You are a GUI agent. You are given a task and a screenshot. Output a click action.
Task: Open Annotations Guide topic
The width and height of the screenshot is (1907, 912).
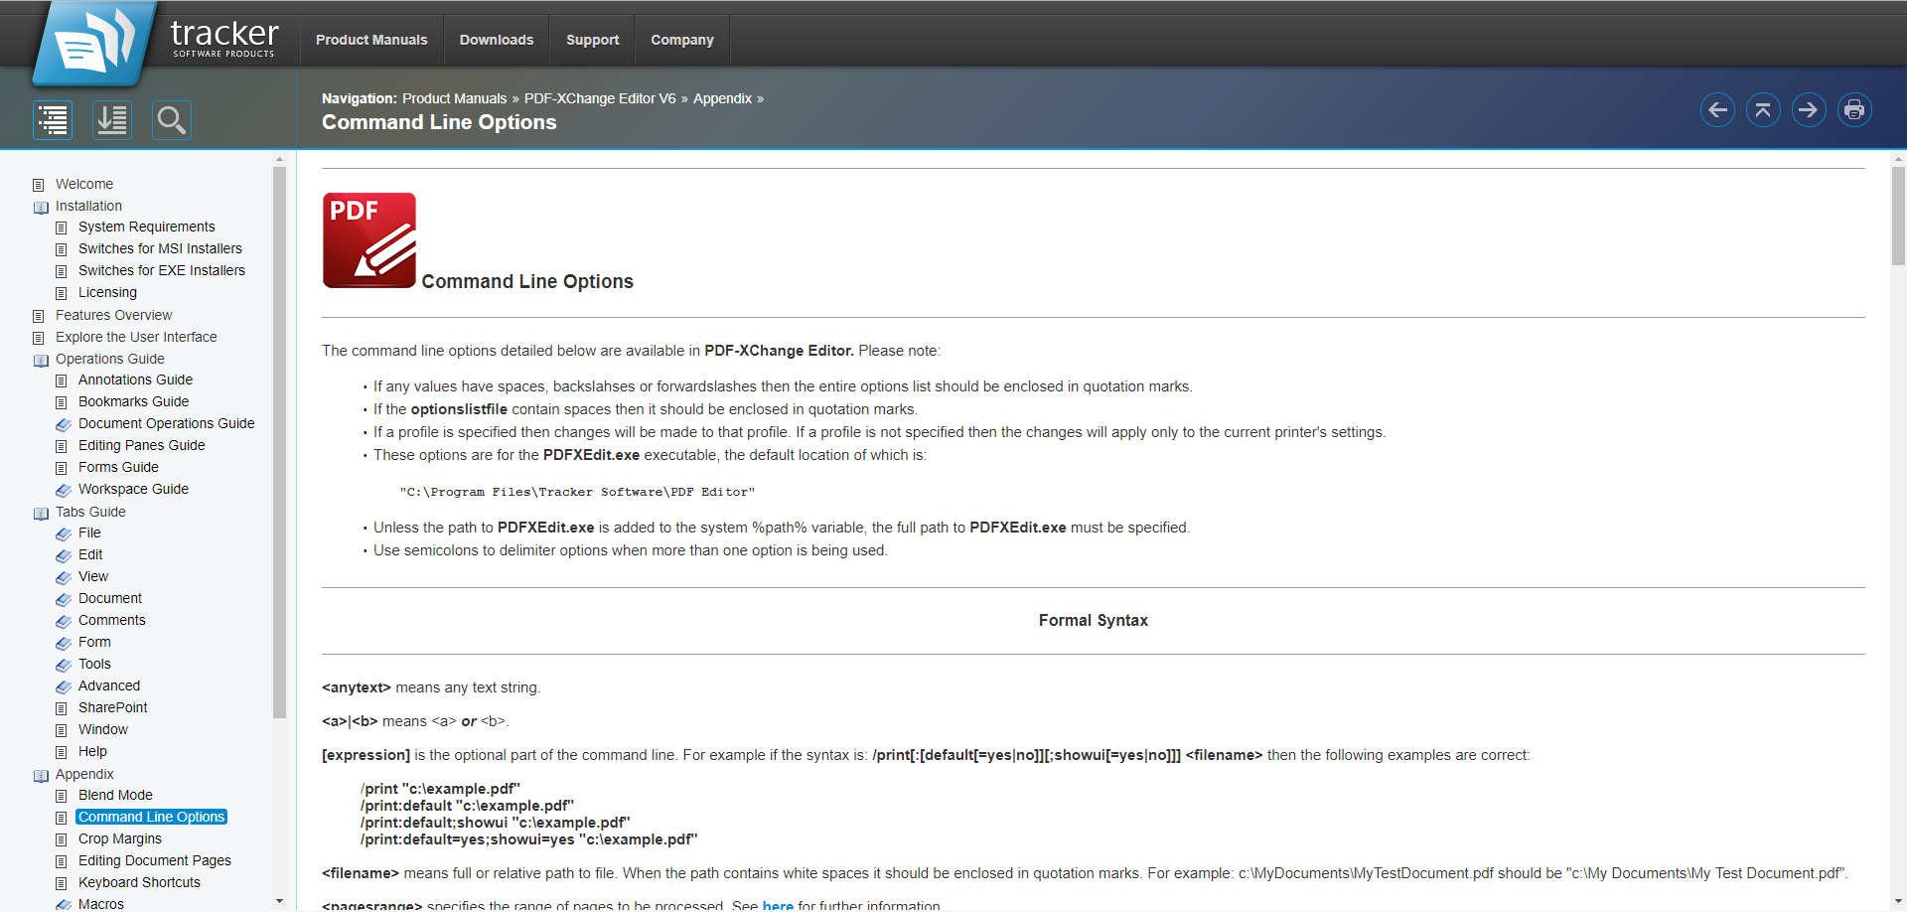(x=135, y=380)
